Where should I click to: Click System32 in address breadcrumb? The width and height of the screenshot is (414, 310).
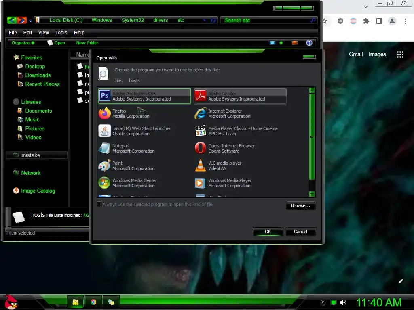[x=133, y=20]
